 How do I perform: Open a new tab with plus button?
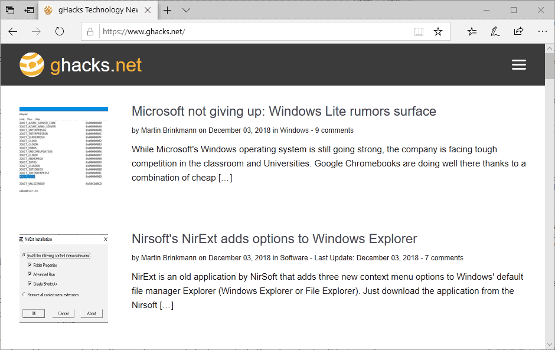point(168,10)
